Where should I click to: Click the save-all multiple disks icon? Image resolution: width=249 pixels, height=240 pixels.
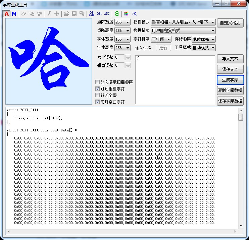pyautogui.click(x=82, y=14)
